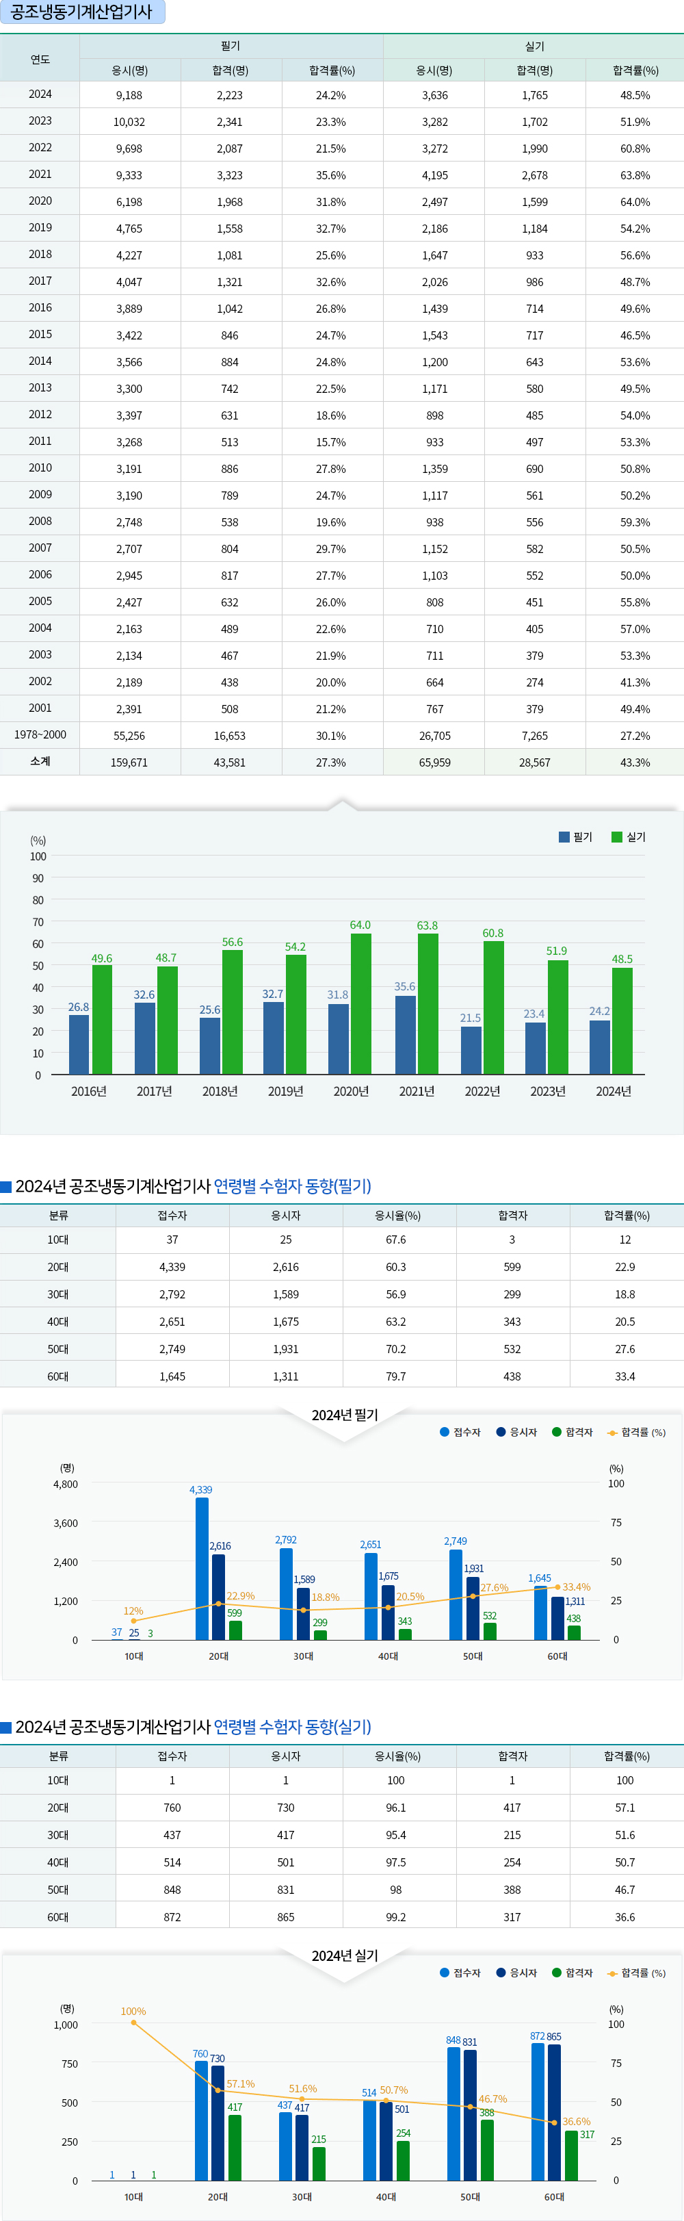Click the 합격률(%) header in the 필기 age table
This screenshot has height=2221, width=684.
(627, 1215)
